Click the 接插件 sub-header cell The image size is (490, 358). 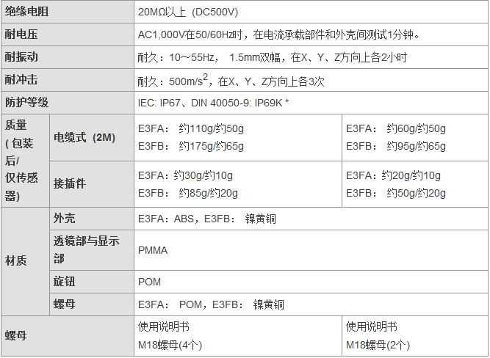[x=70, y=184]
